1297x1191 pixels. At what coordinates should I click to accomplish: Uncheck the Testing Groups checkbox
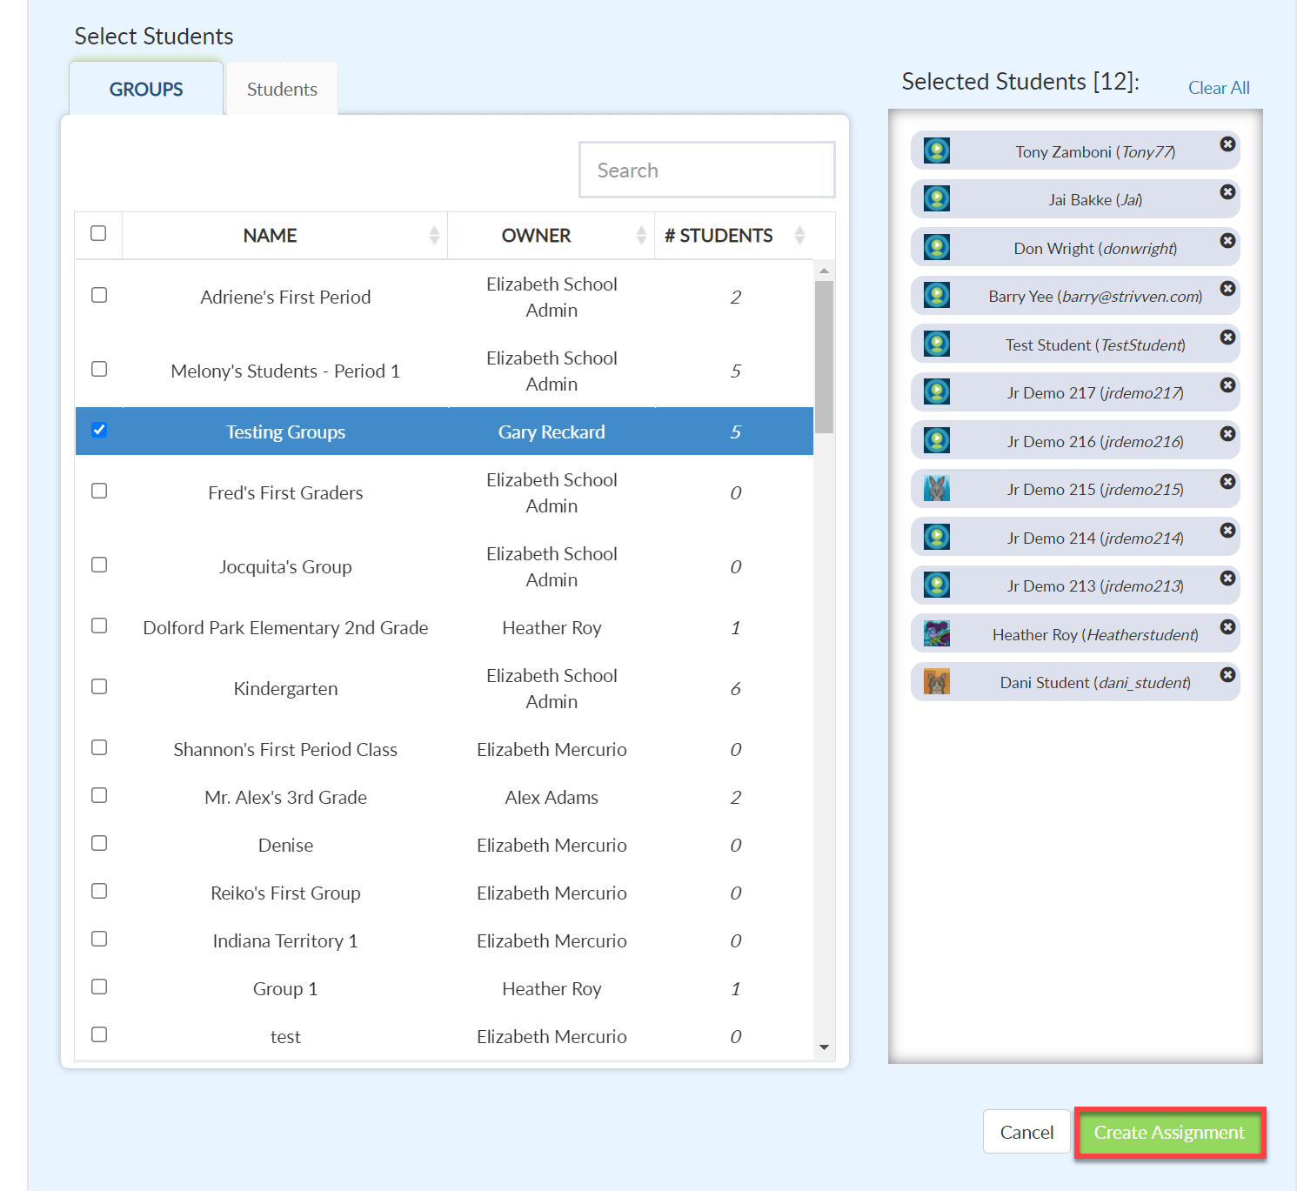pos(99,430)
